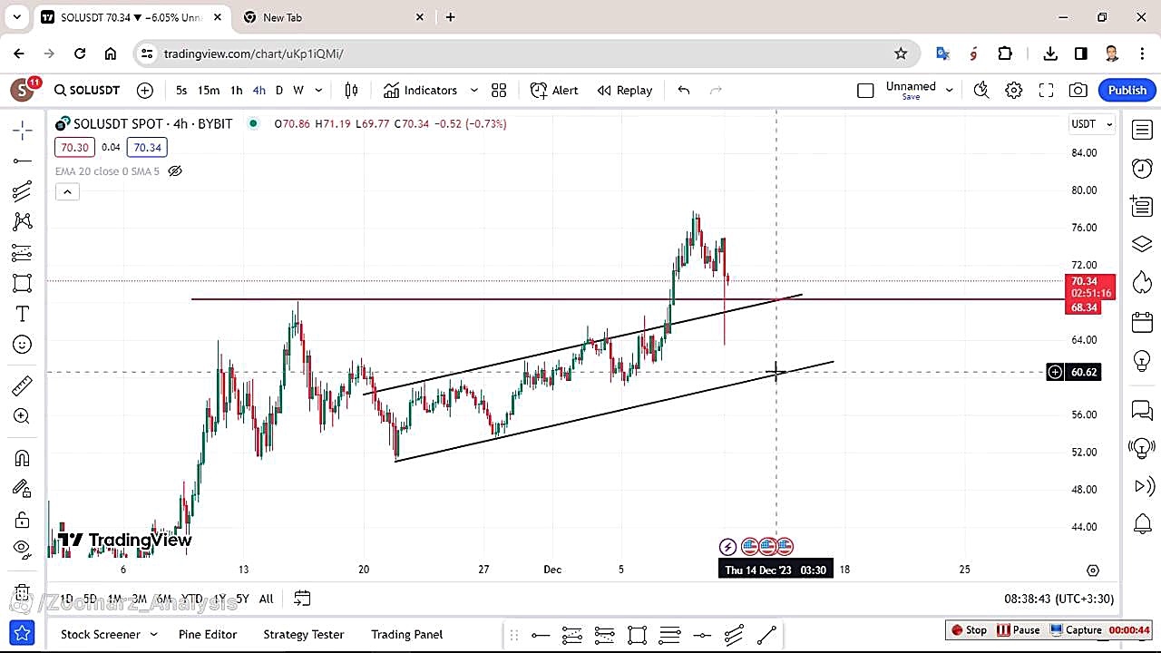Toggle magnet mode in left toolbar
This screenshot has height=653, width=1161.
coord(23,458)
